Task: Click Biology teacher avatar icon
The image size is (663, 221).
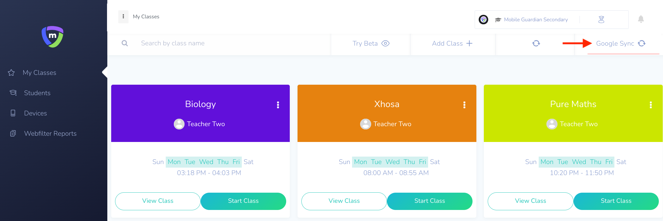Action: pos(179,124)
